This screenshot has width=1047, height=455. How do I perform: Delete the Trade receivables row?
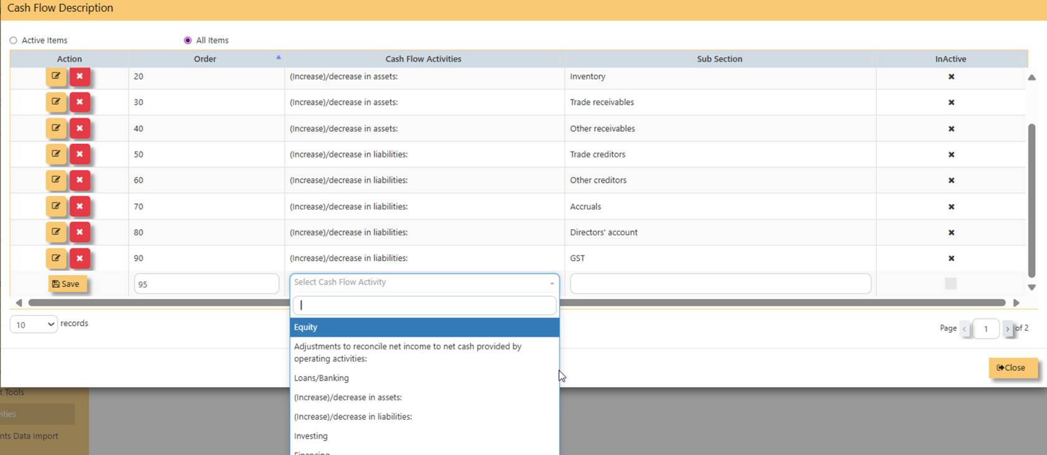(x=80, y=102)
